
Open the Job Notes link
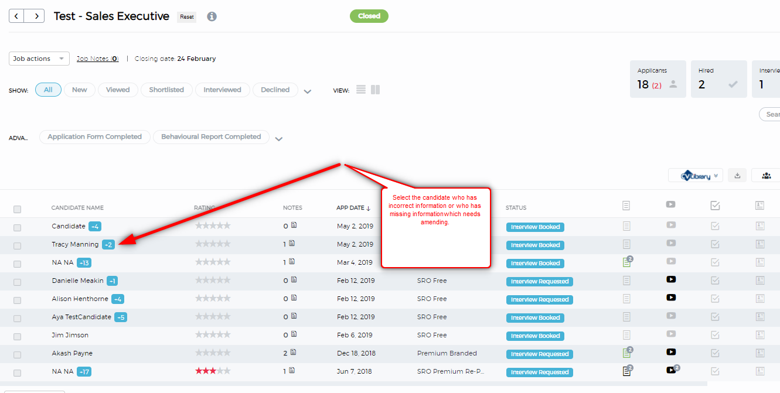97,59
